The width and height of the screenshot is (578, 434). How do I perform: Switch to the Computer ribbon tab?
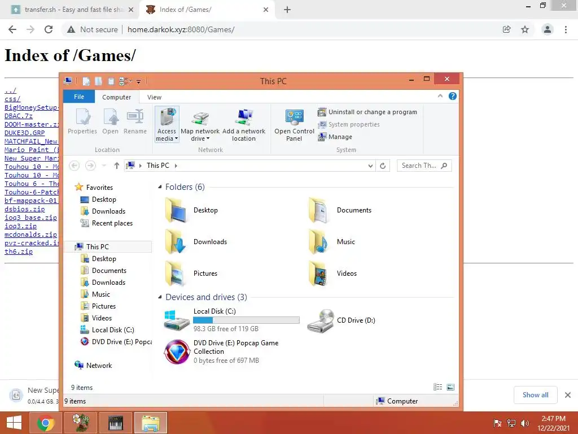click(x=116, y=97)
